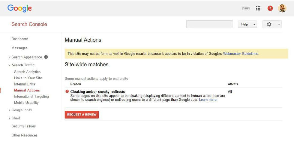Open the Messages page

[19, 48]
